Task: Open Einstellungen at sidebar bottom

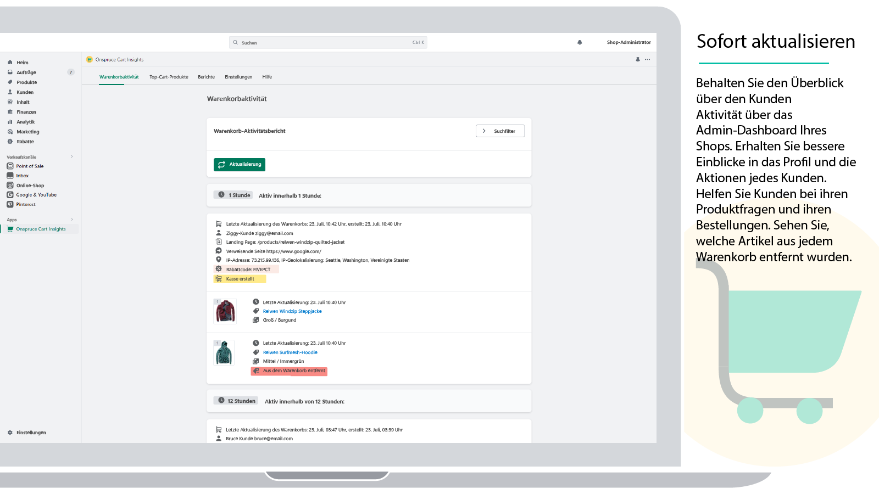Action: tap(31, 433)
